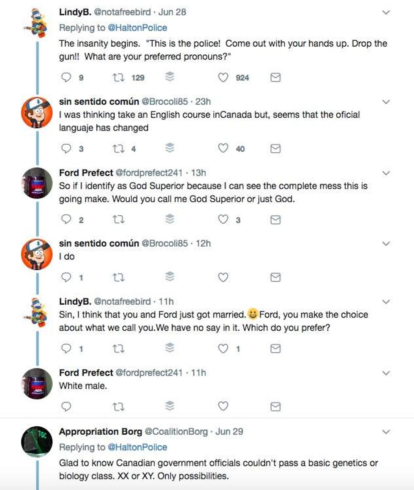Like the "White male." tweet
The image size is (414, 490).
tap(223, 406)
